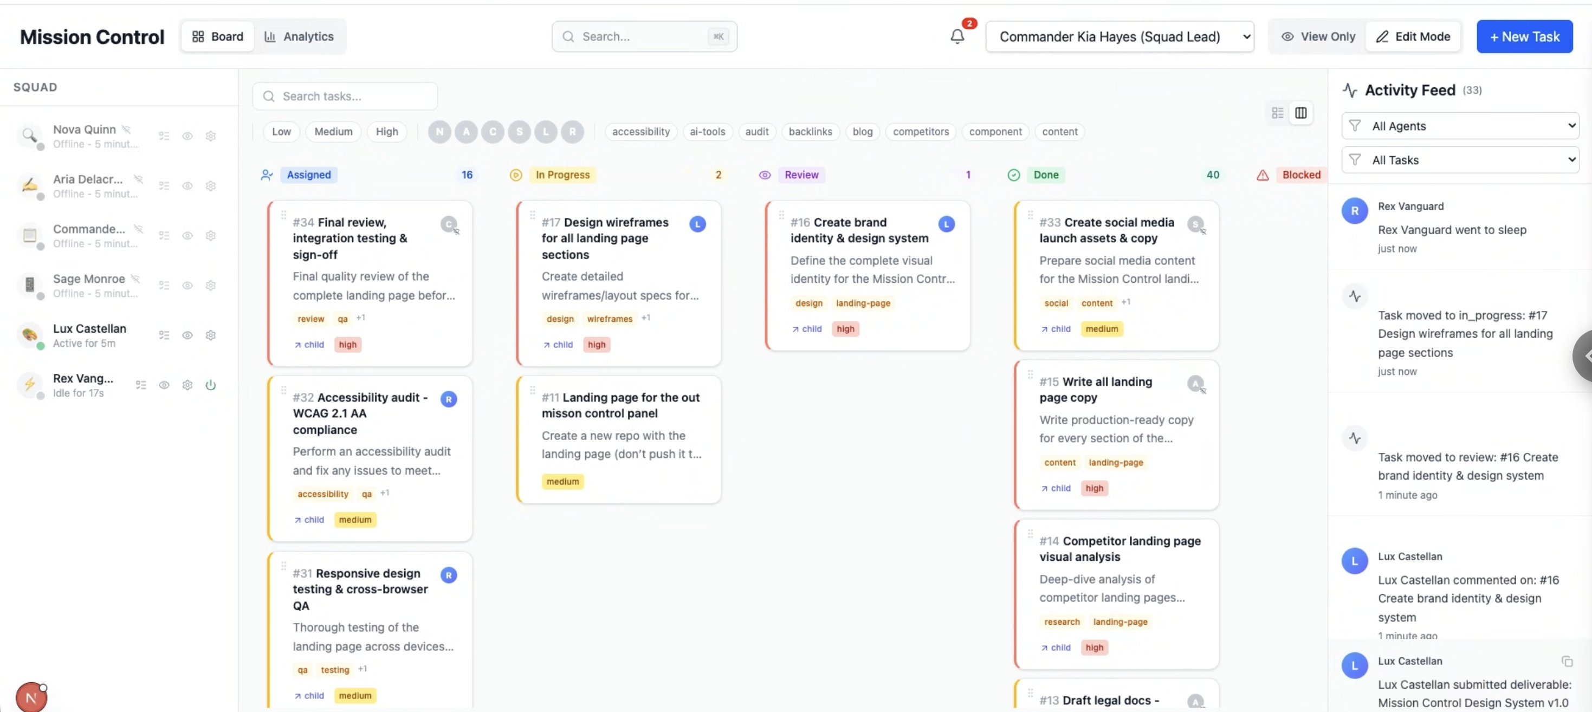Toggle the View Only mode
The width and height of the screenshot is (1592, 712).
click(1318, 36)
